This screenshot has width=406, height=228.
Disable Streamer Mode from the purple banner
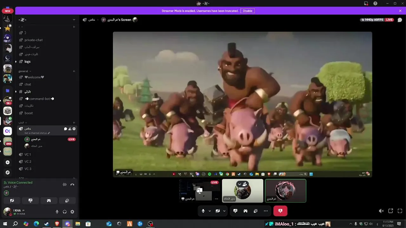coord(247,11)
